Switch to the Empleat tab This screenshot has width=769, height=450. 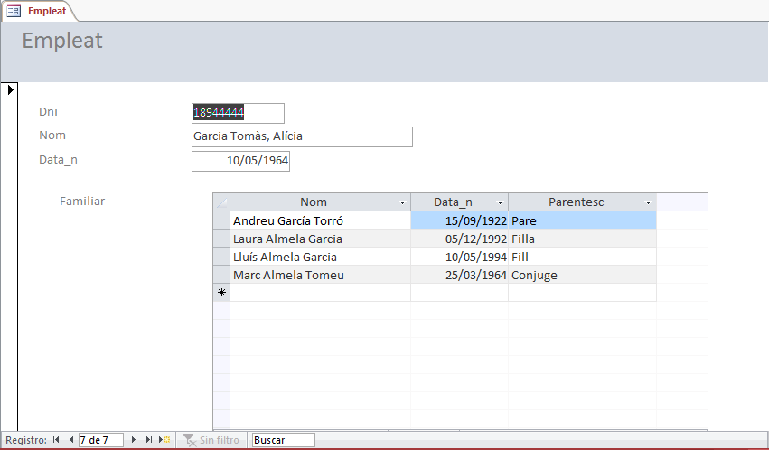point(38,11)
